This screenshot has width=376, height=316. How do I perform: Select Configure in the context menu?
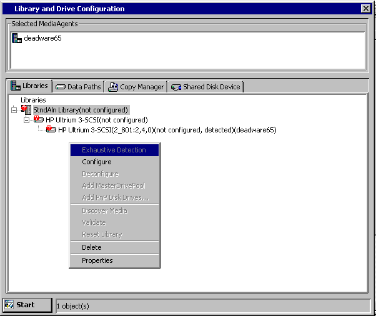97,162
